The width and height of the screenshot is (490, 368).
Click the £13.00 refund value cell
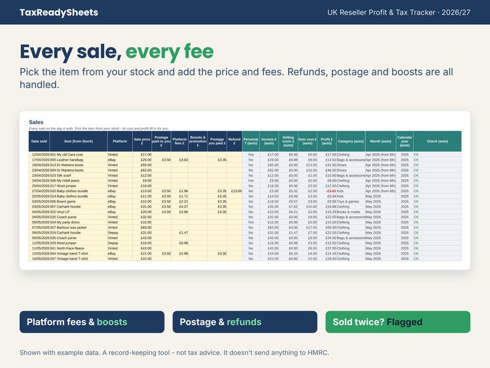coord(235,191)
